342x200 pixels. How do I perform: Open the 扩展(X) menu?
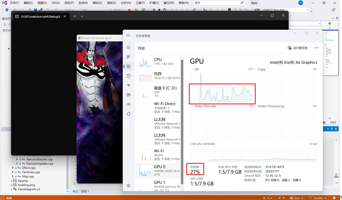[154, 3]
